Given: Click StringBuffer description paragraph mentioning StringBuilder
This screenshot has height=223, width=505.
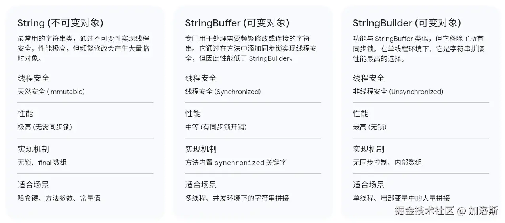Looking at the screenshot, I should click(x=251, y=49).
